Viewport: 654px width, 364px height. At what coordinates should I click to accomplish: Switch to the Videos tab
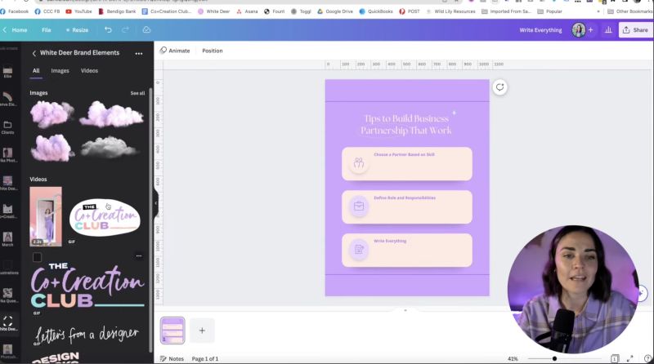pyautogui.click(x=89, y=71)
